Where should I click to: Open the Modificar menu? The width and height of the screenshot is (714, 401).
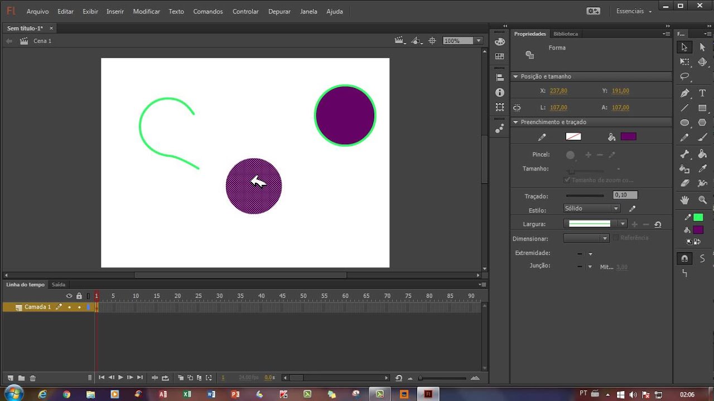(147, 11)
